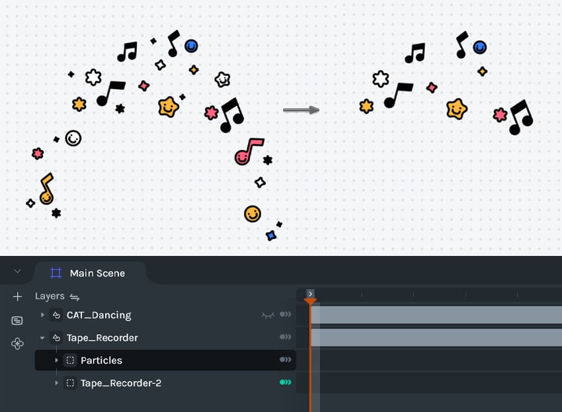Toggle the animation indicator on CAT_Dancing
Image resolution: width=562 pixels, height=412 pixels.
[x=286, y=315]
